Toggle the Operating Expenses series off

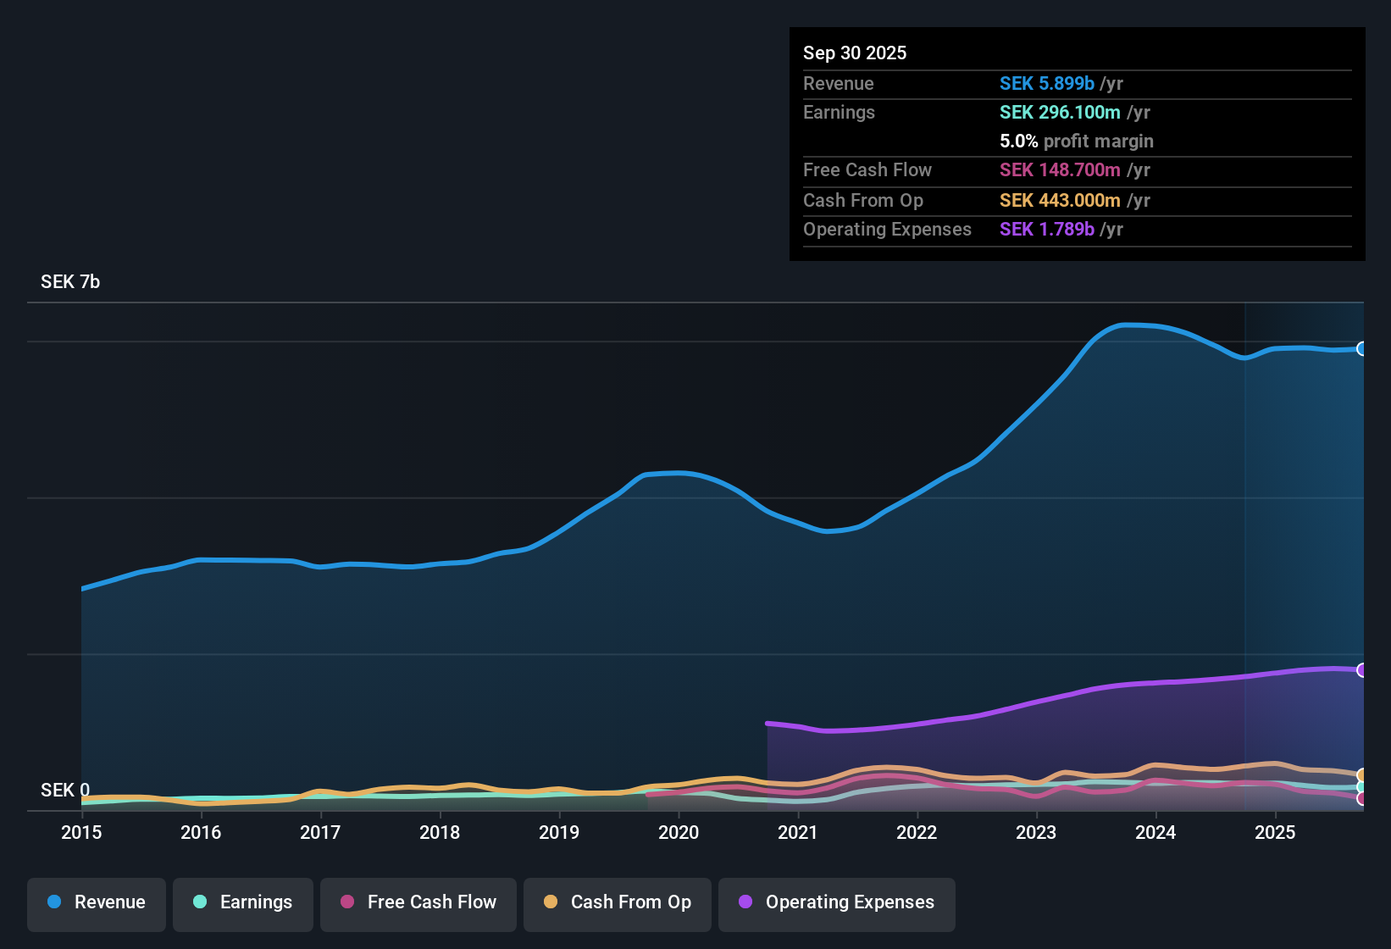[x=836, y=902]
